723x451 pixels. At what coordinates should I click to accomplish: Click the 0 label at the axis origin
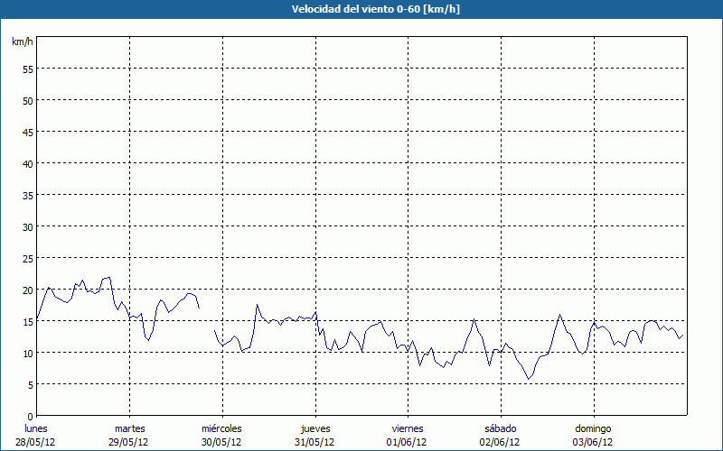(x=30, y=416)
